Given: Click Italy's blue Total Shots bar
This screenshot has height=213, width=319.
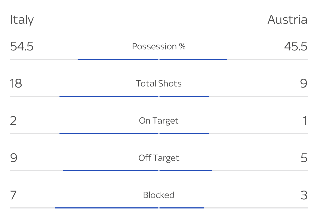Looking at the screenshot, I should 109,96.
